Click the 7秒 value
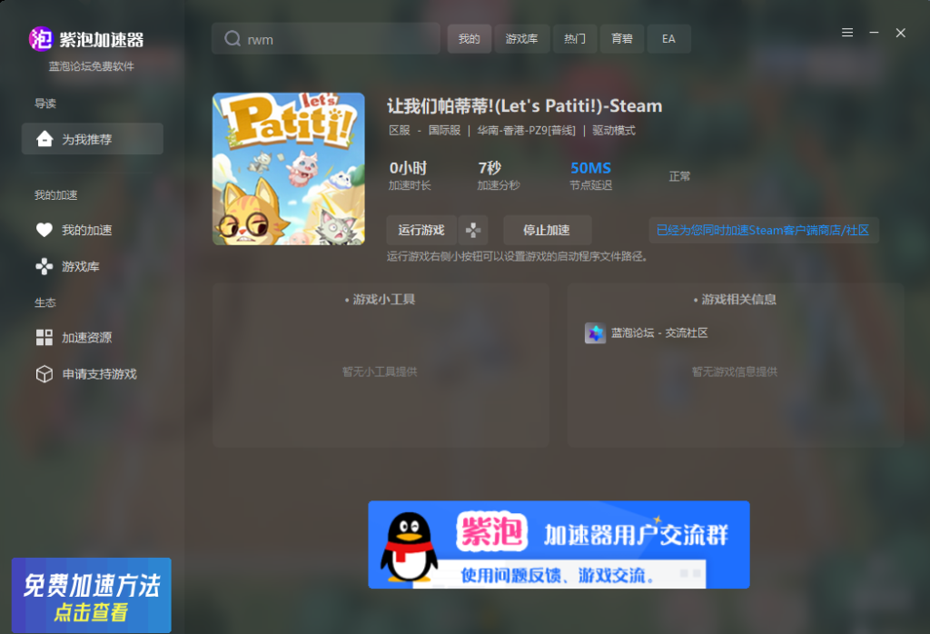The height and width of the screenshot is (634, 930). click(490, 168)
